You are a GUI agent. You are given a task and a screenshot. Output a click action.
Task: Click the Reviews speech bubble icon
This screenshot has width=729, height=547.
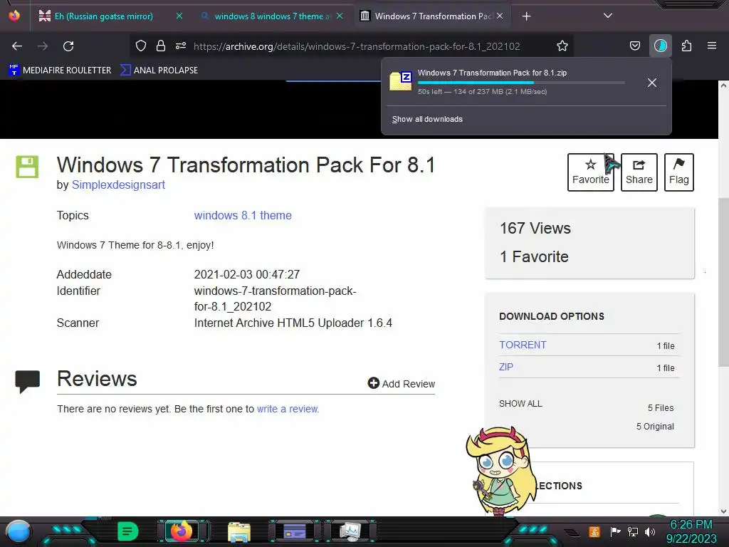28,382
